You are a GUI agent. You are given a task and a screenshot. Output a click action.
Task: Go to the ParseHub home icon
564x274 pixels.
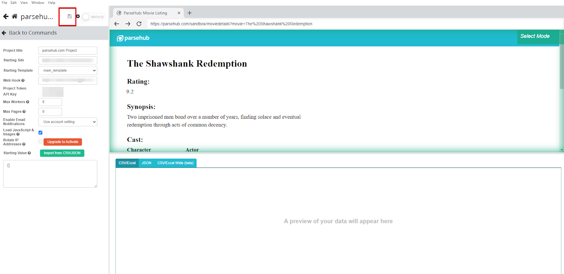point(14,16)
